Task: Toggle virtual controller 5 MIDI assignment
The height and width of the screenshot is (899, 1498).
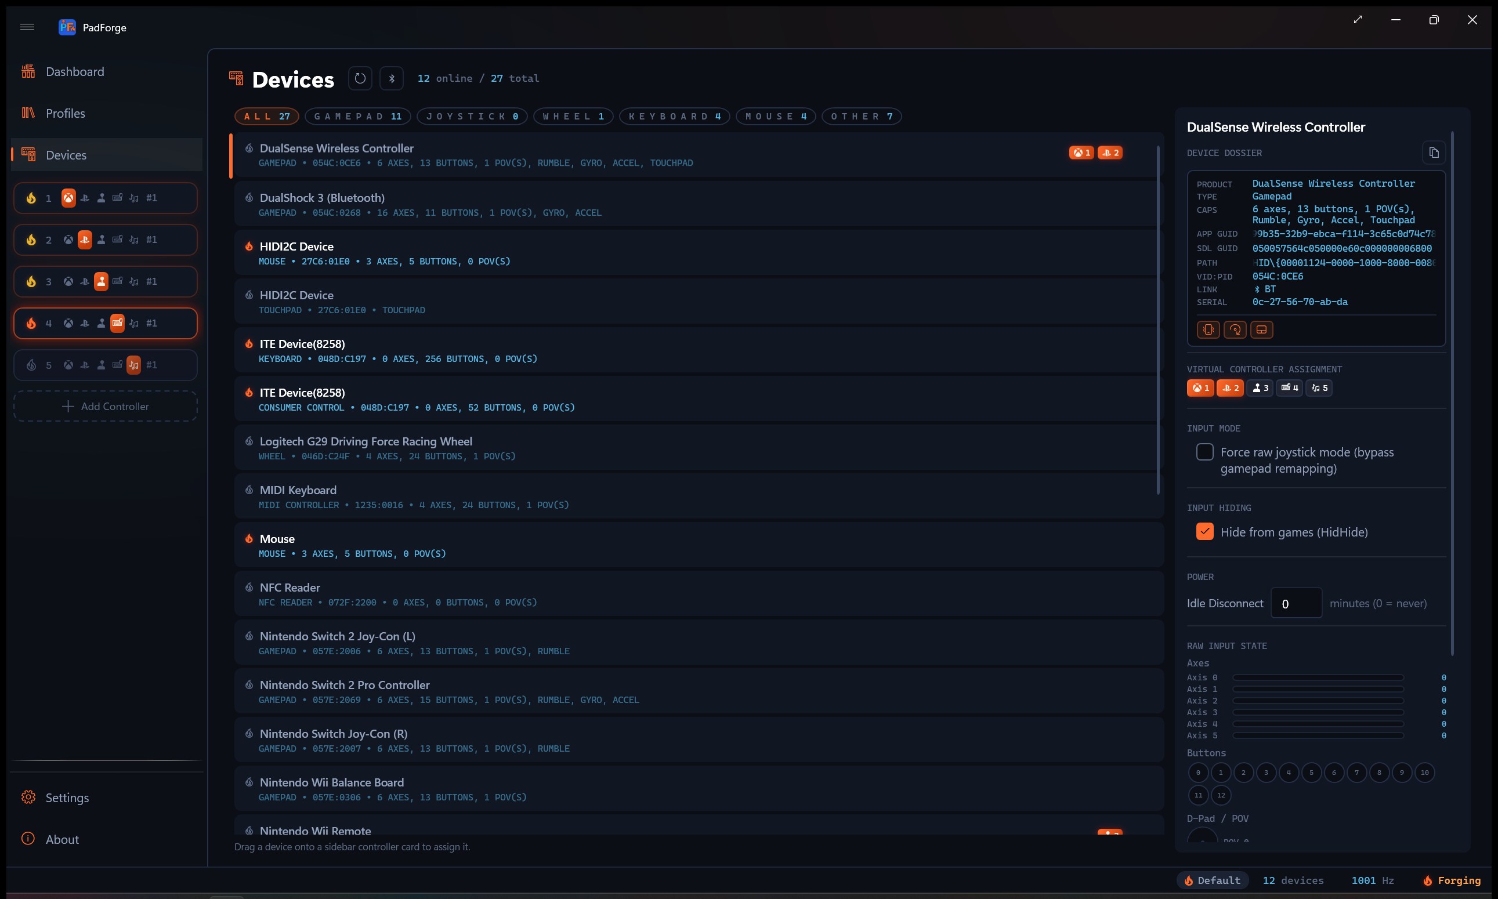Action: pyautogui.click(x=1319, y=387)
